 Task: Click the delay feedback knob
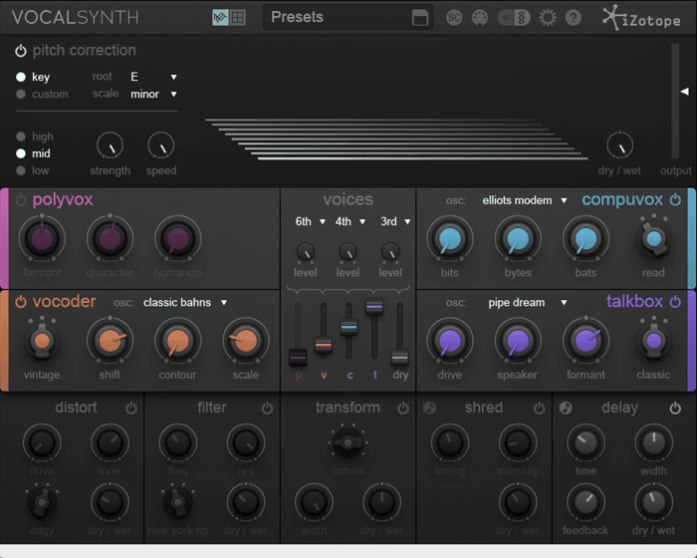[585, 502]
